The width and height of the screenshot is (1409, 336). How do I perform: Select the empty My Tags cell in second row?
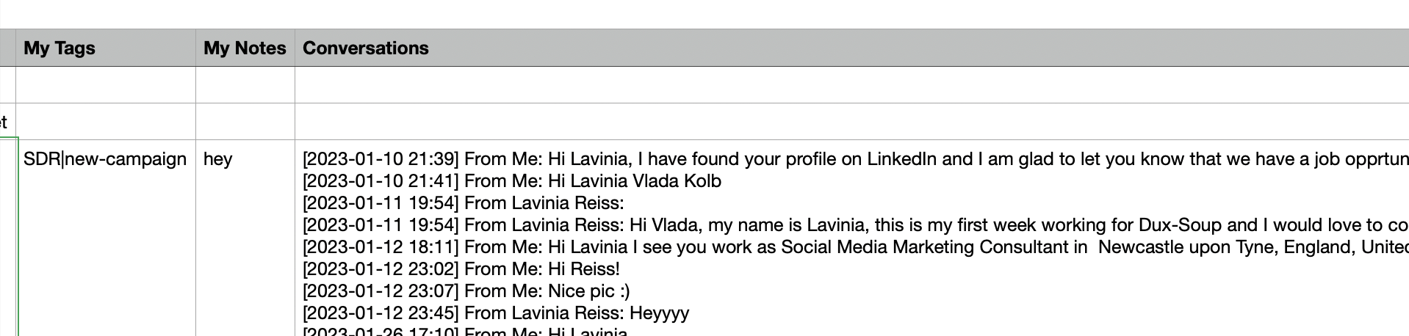pyautogui.click(x=106, y=121)
